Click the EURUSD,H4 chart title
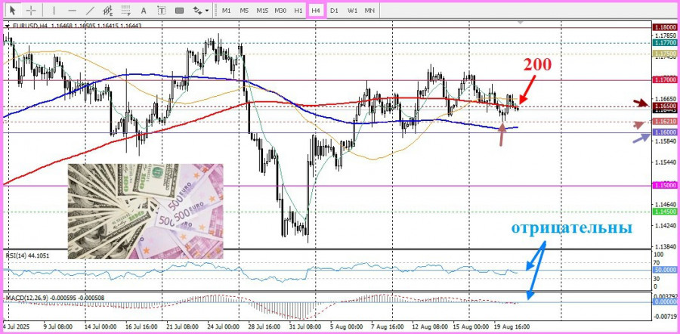680x334 pixels. tap(30, 26)
